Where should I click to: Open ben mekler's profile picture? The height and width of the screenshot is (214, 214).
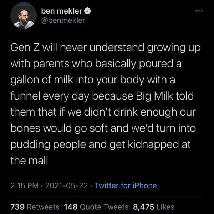tap(24, 16)
